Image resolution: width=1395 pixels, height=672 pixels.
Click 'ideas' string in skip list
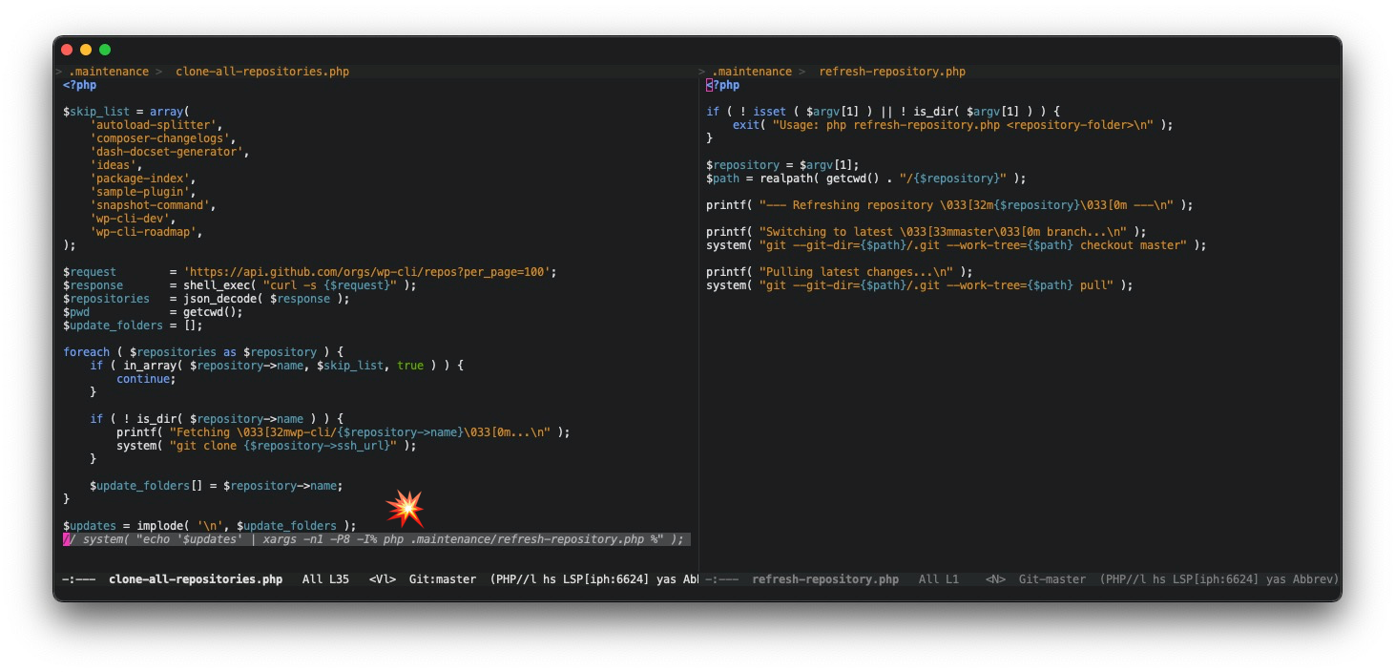[116, 165]
